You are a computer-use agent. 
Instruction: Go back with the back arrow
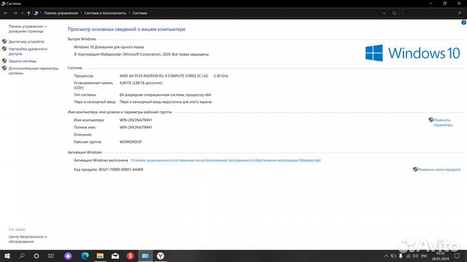6,13
